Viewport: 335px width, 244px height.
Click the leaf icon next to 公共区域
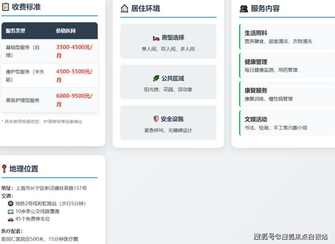coord(156,78)
